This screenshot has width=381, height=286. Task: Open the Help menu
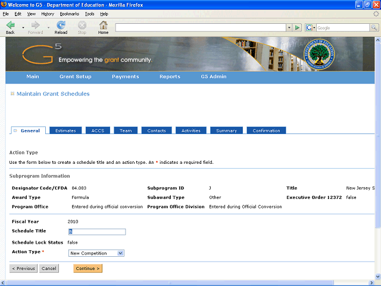click(x=104, y=14)
